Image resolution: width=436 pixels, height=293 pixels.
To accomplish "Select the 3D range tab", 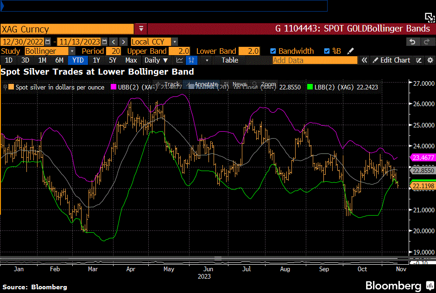I will click(25, 60).
